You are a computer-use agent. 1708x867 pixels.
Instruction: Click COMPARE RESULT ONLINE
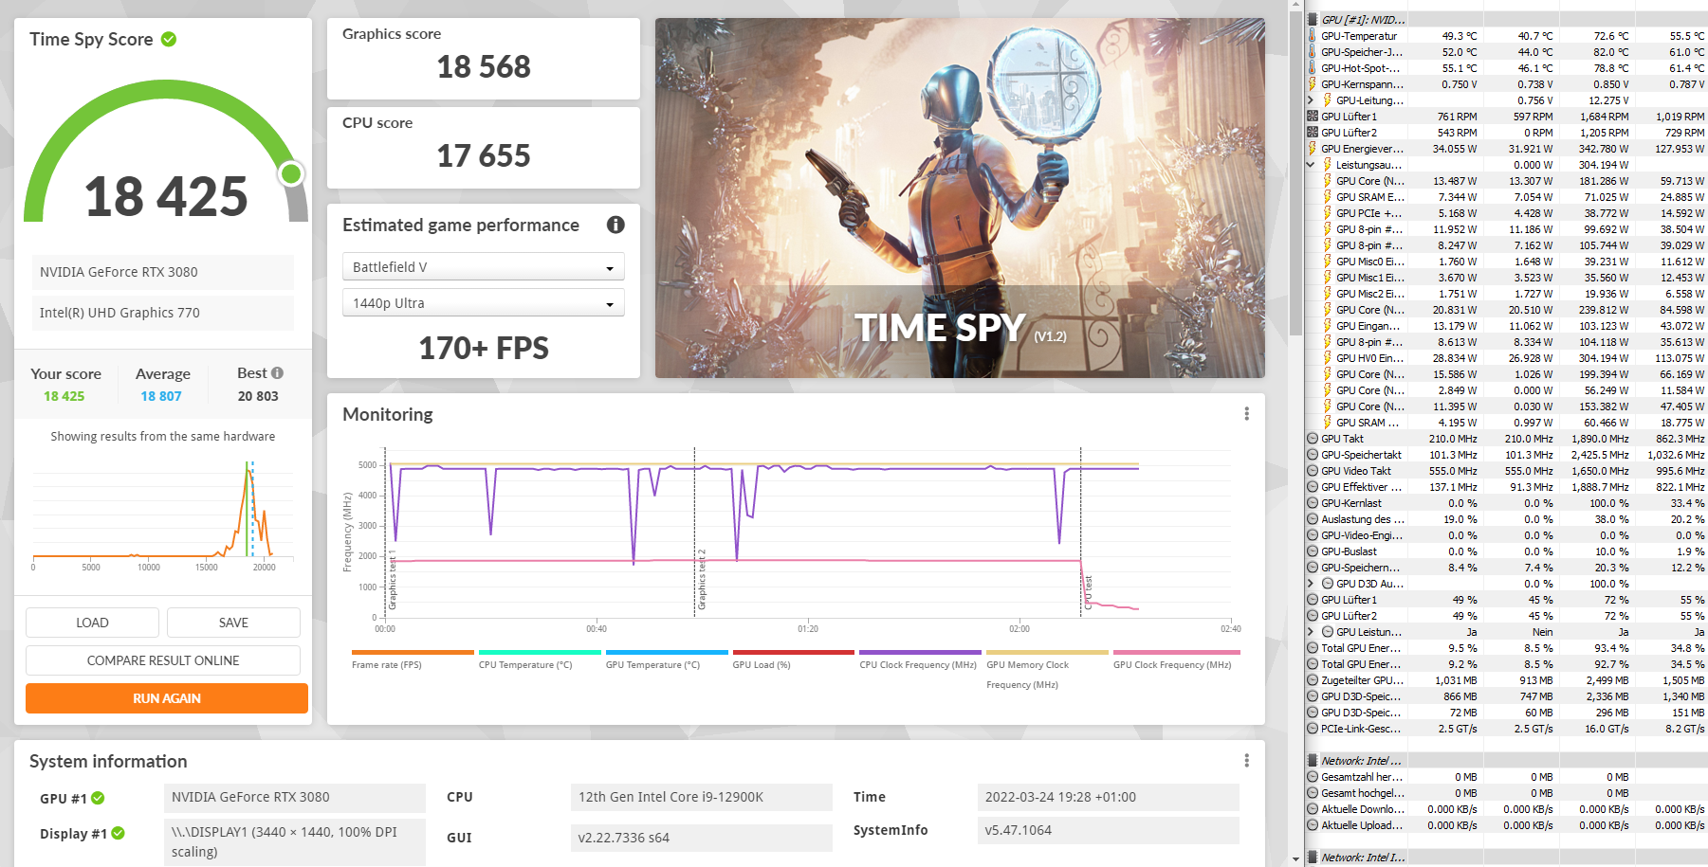[x=163, y=660]
